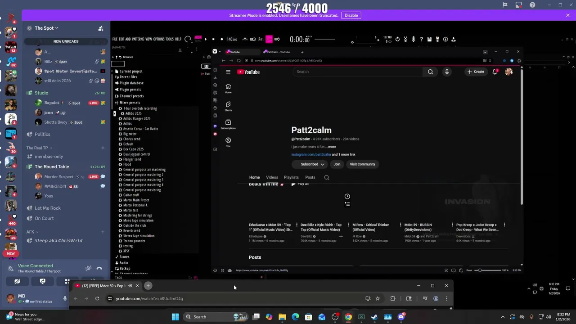Switch to Playlists tab on channel

pyautogui.click(x=291, y=177)
